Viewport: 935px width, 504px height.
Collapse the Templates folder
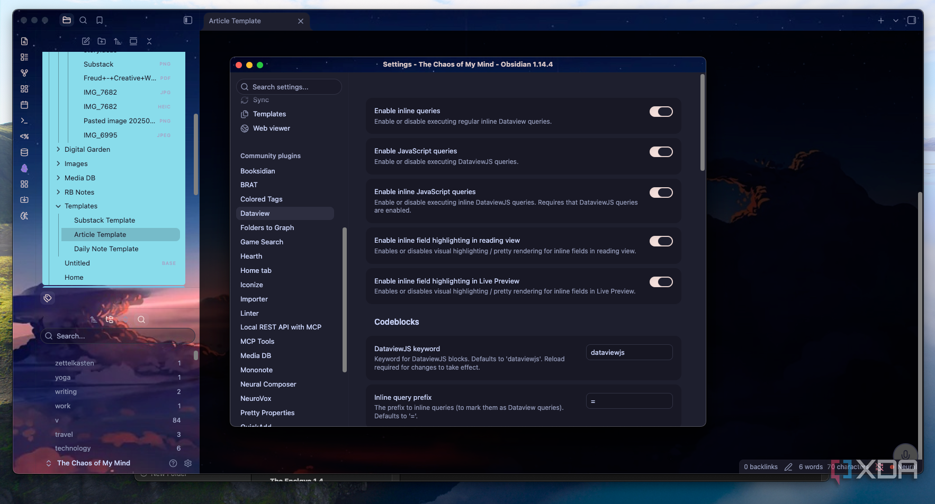(x=58, y=206)
